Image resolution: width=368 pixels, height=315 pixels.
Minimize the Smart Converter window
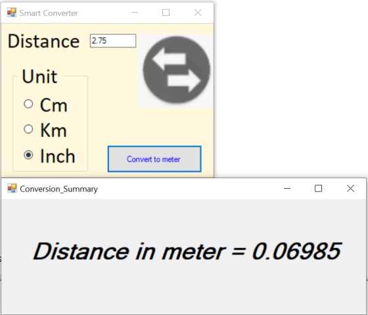(135, 12)
